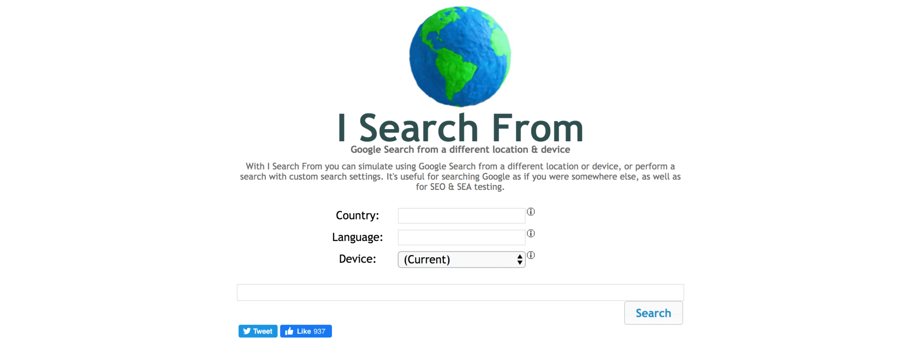The height and width of the screenshot is (358, 921).
Task: Click into the wide search query box
Action: click(x=460, y=292)
